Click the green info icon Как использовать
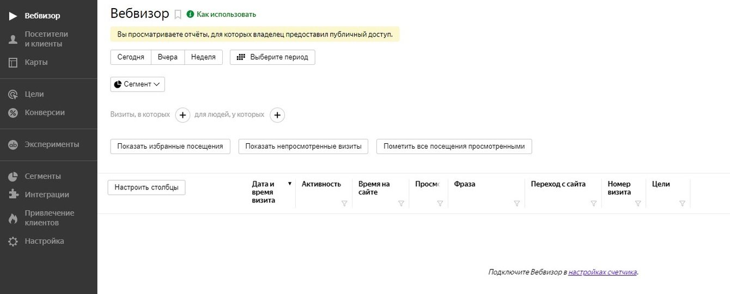Image resolution: width=730 pixels, height=294 pixels. click(x=190, y=14)
